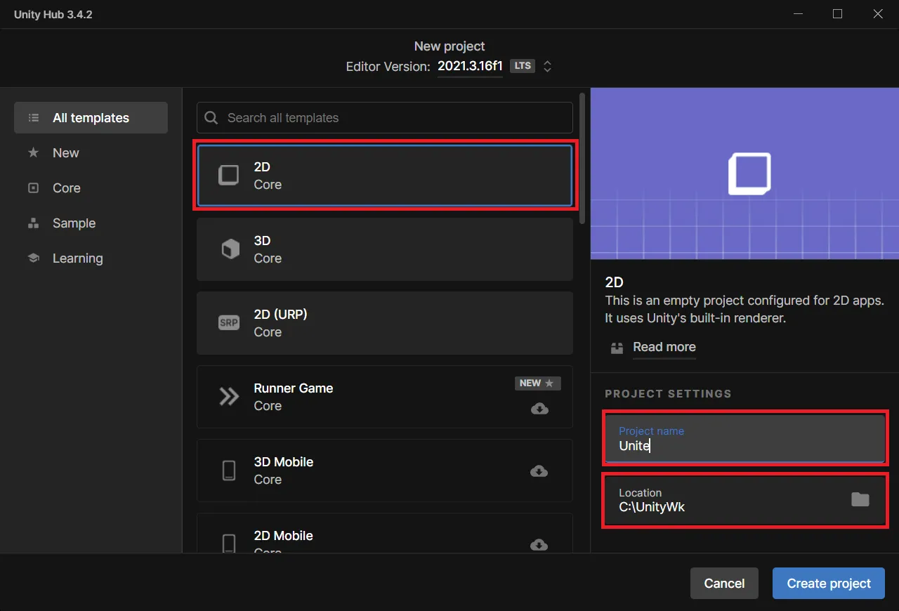Viewport: 899px width, 611px height.
Task: Cancel the new project dialog
Action: point(724,583)
